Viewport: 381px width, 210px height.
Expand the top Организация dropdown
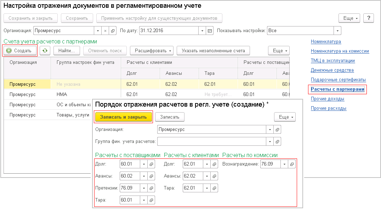pyautogui.click(x=98, y=31)
